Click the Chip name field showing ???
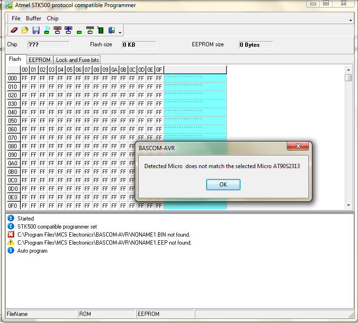The width and height of the screenshot is (358, 323). pyautogui.click(x=49, y=45)
